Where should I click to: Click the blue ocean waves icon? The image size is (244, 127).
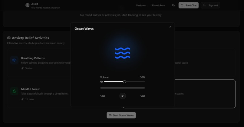click(x=123, y=53)
